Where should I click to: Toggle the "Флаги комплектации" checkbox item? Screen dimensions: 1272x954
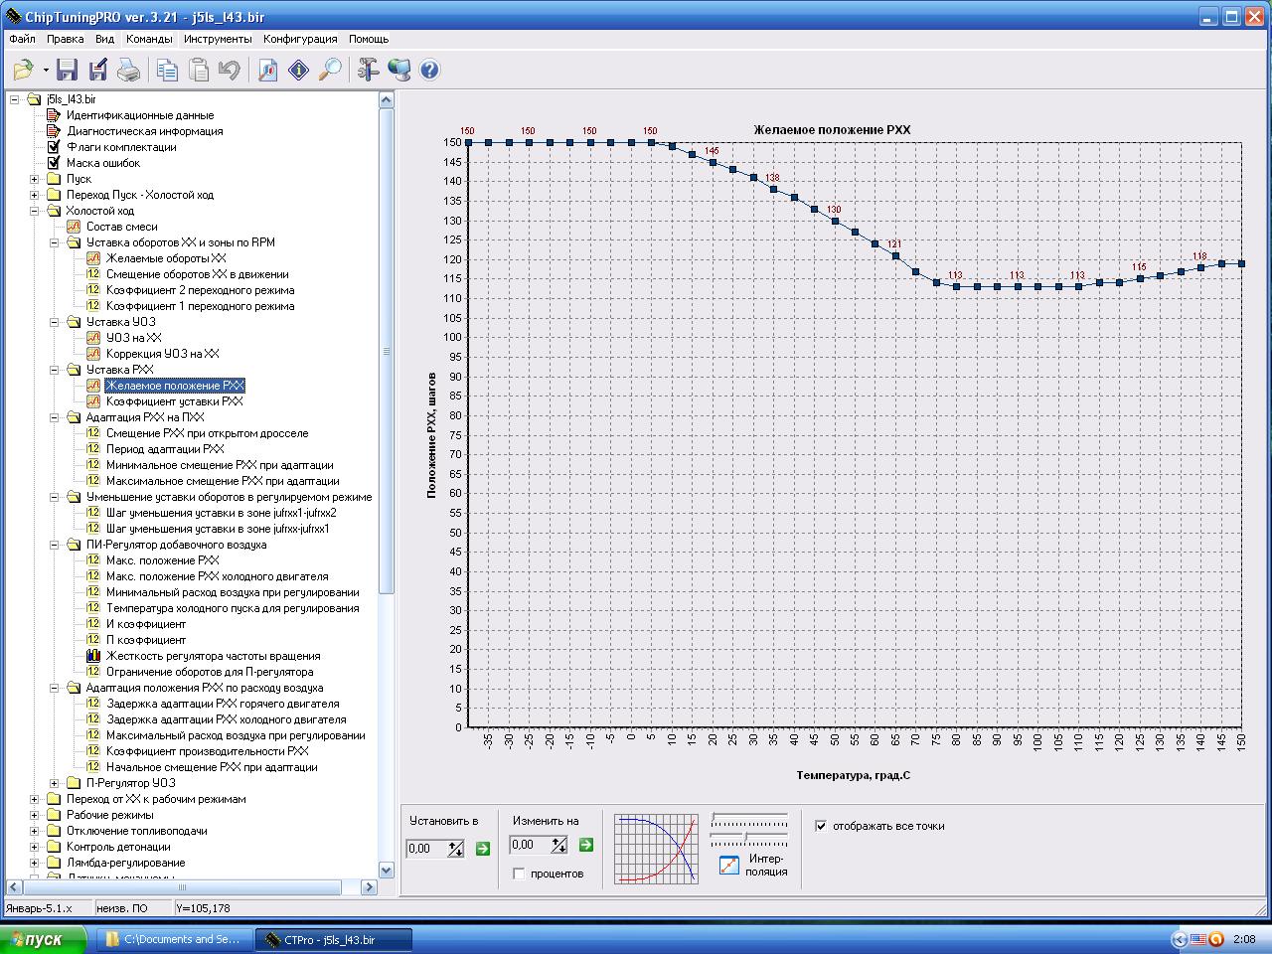[54, 147]
